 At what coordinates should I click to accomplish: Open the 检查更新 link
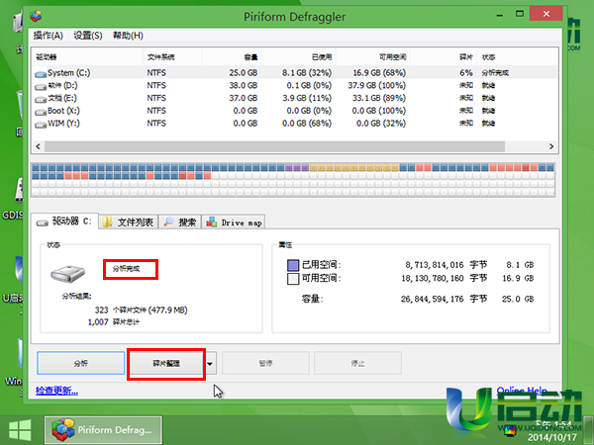56,391
